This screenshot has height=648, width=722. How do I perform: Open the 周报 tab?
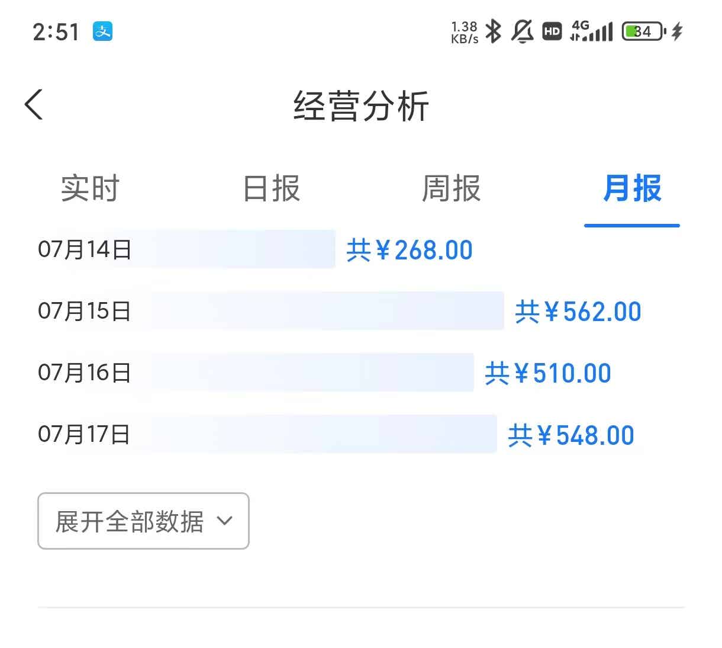[451, 189]
